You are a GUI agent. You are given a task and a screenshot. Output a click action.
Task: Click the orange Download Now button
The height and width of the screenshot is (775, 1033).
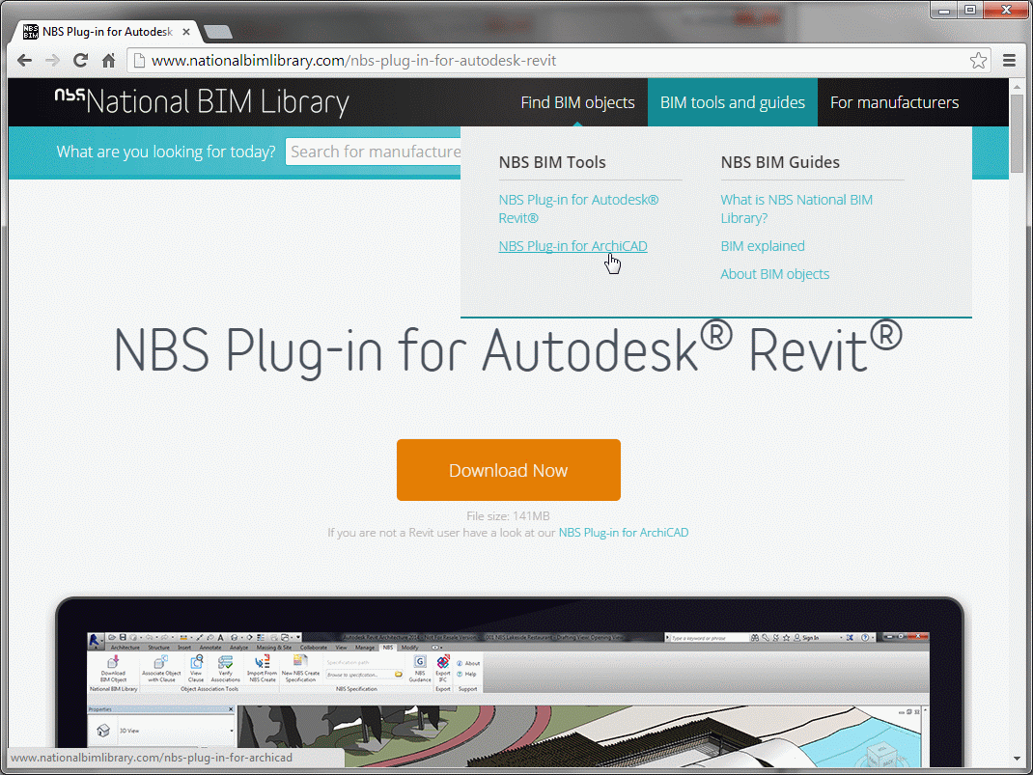508,470
